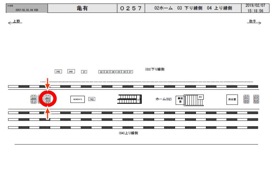Click signboard number 342
274x190 pixels.
coord(58,72)
